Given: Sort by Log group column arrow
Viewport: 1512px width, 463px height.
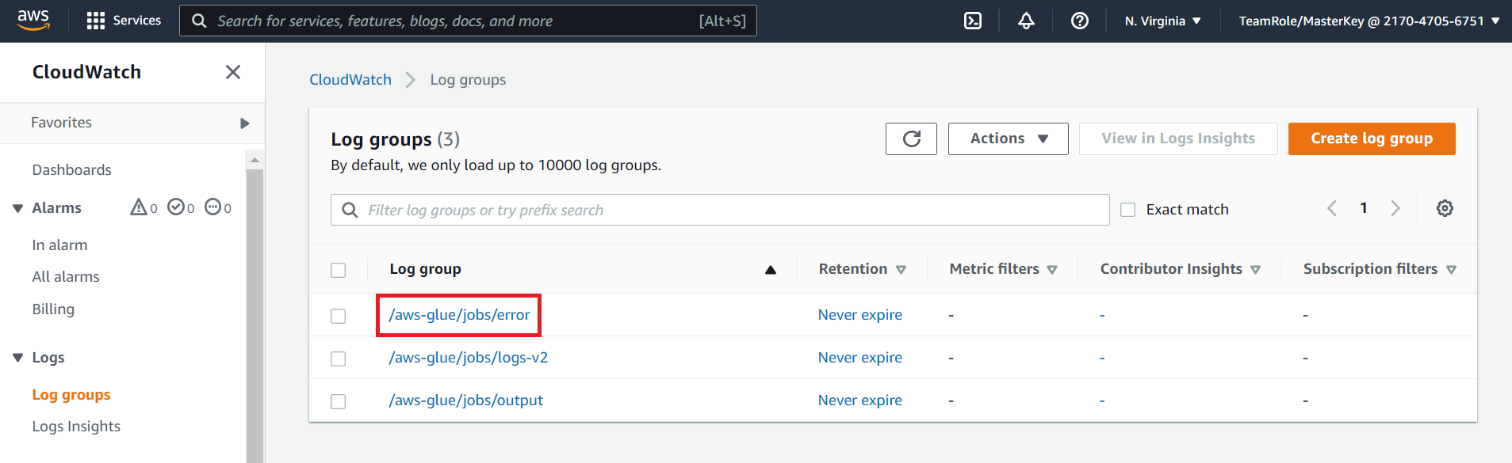Looking at the screenshot, I should [770, 270].
